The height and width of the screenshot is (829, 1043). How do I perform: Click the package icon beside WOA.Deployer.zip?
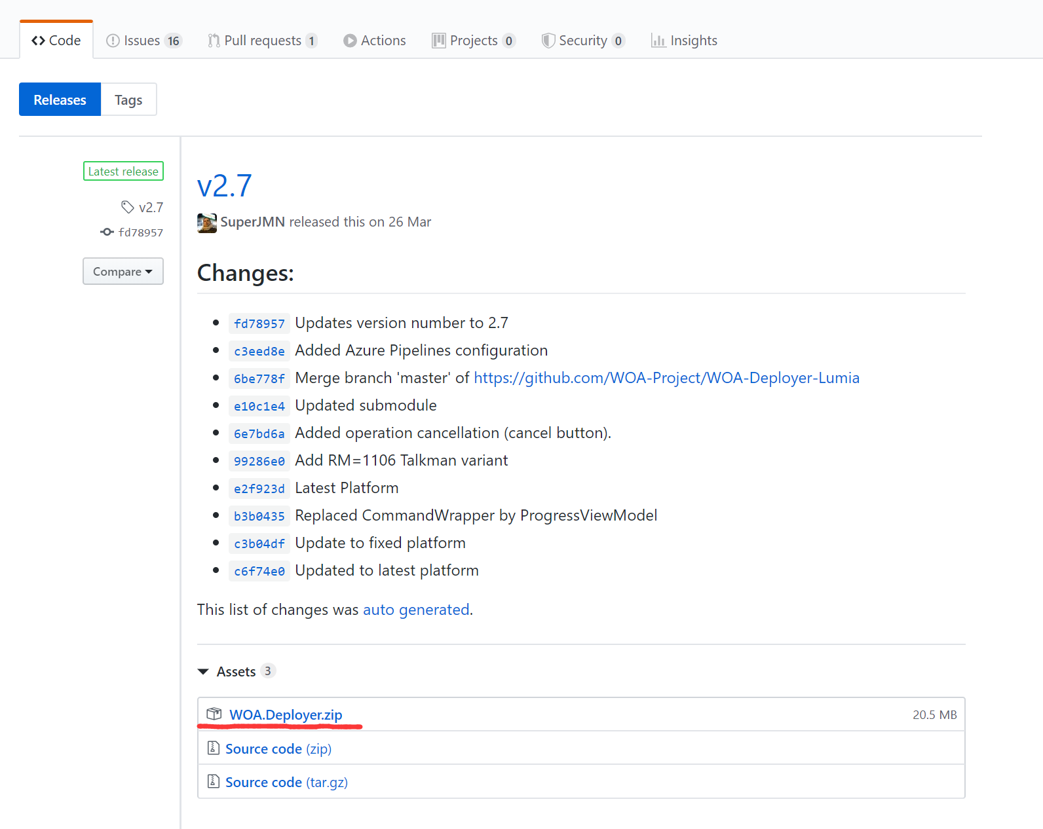pos(214,714)
